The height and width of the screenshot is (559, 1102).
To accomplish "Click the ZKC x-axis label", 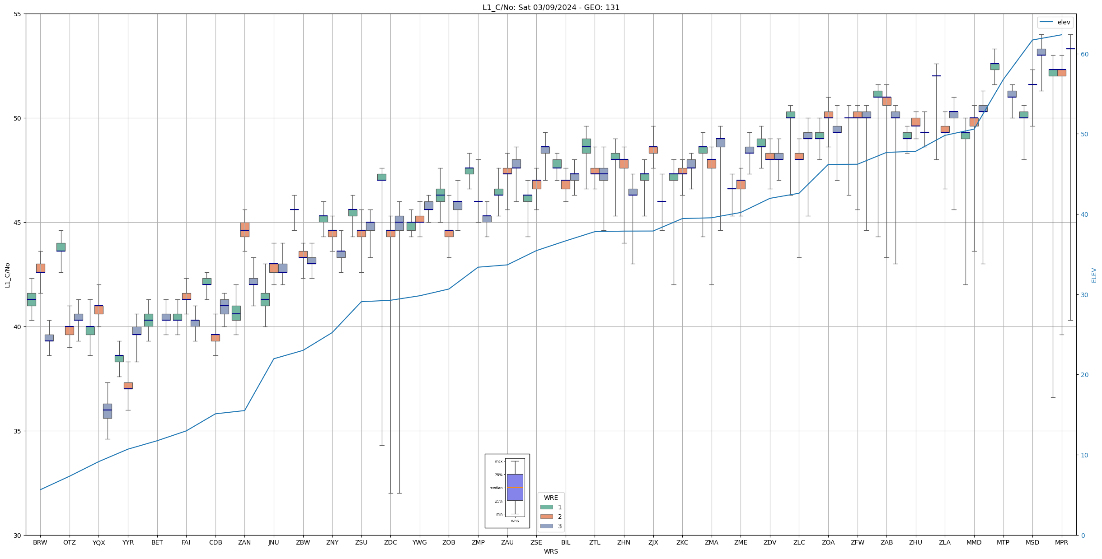I will pos(682,543).
